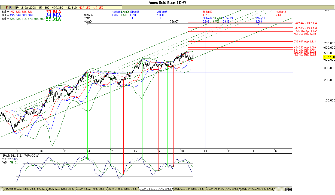Open the Stoch 8,3,5 (70%-30%) tab
This screenshot has height=195, width=335.
tap(61, 189)
